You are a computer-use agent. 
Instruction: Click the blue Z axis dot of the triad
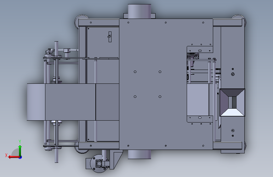pyautogui.click(x=20, y=157)
